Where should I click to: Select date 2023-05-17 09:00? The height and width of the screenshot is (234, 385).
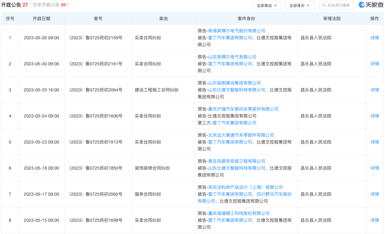pos(41,194)
